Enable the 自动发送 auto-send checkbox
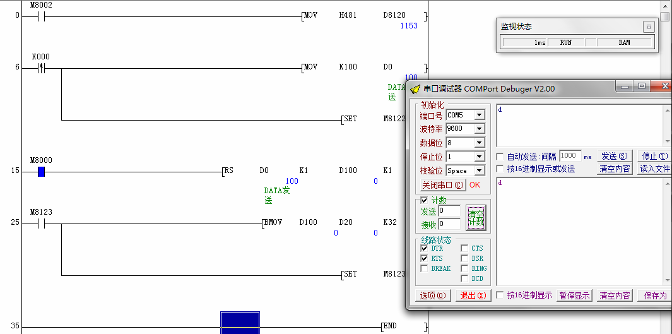 (500, 157)
